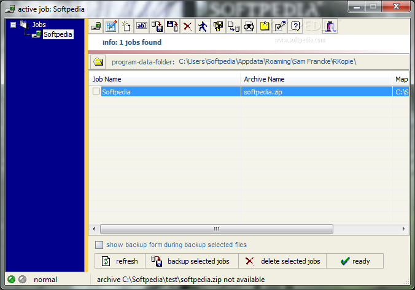Click the scroll left arrow

94,229
